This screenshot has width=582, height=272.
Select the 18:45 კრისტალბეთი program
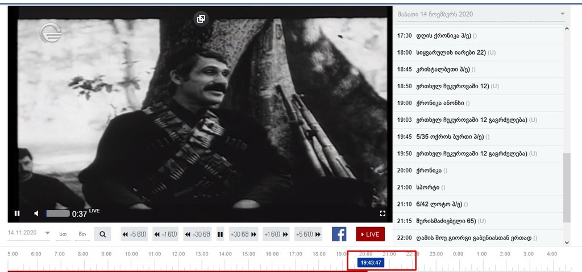(478, 69)
